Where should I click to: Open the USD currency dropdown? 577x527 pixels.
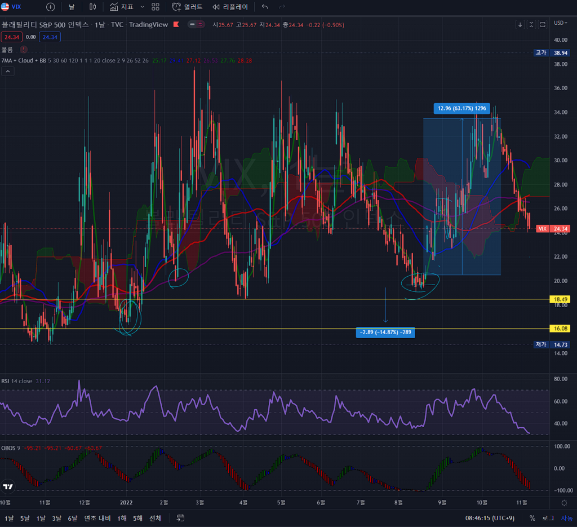pos(561,23)
